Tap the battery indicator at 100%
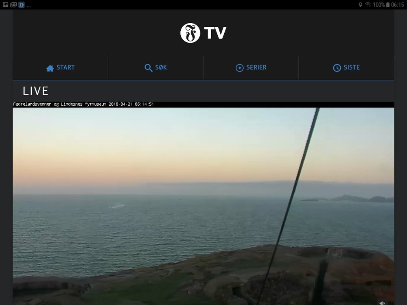Viewport: 407px width, 305px height. 381,4
